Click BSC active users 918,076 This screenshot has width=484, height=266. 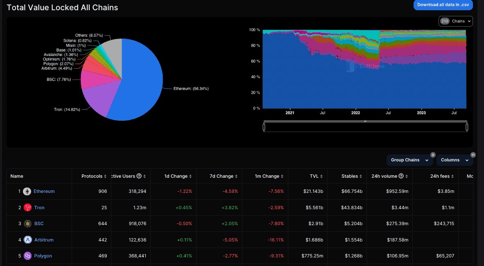pyautogui.click(x=137, y=224)
